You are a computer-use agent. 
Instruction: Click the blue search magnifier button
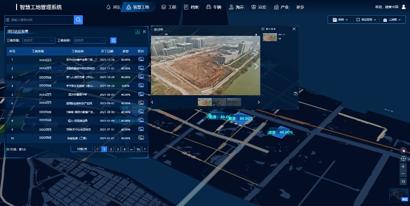point(78,19)
